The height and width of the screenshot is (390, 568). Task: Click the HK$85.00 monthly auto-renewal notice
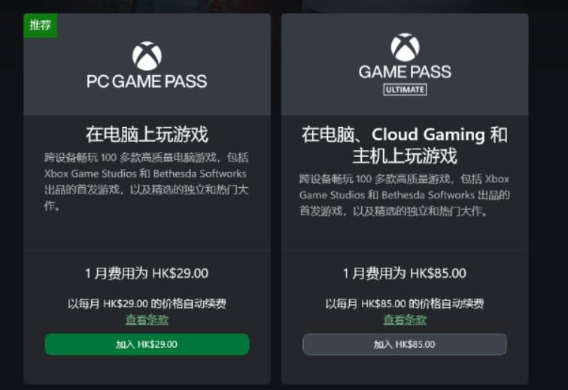pos(405,304)
